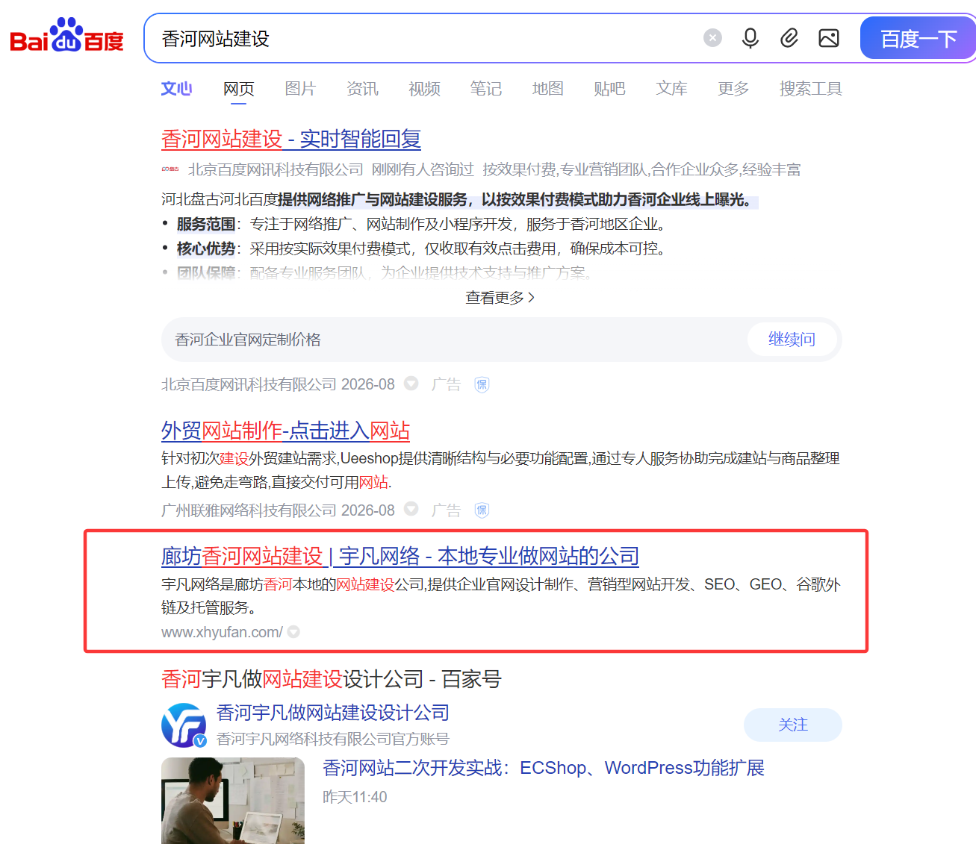Open 香河网站建设 - 实时智能回复 result
The image size is (976, 844).
291,139
